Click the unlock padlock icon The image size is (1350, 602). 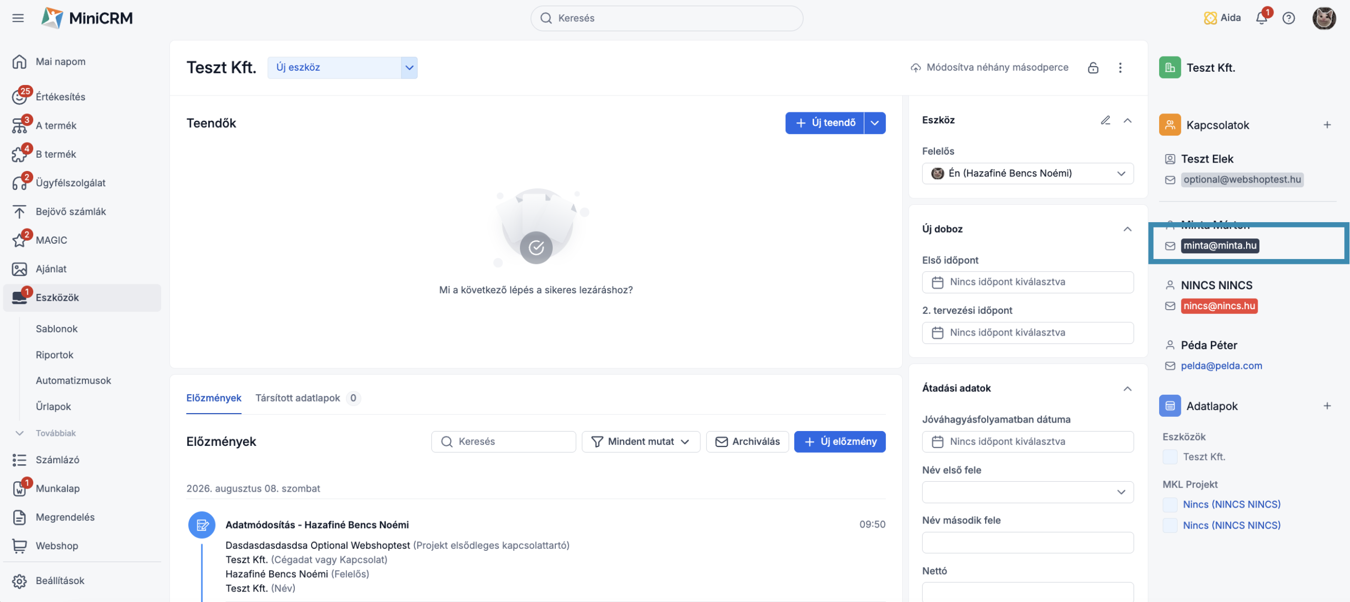coord(1093,68)
